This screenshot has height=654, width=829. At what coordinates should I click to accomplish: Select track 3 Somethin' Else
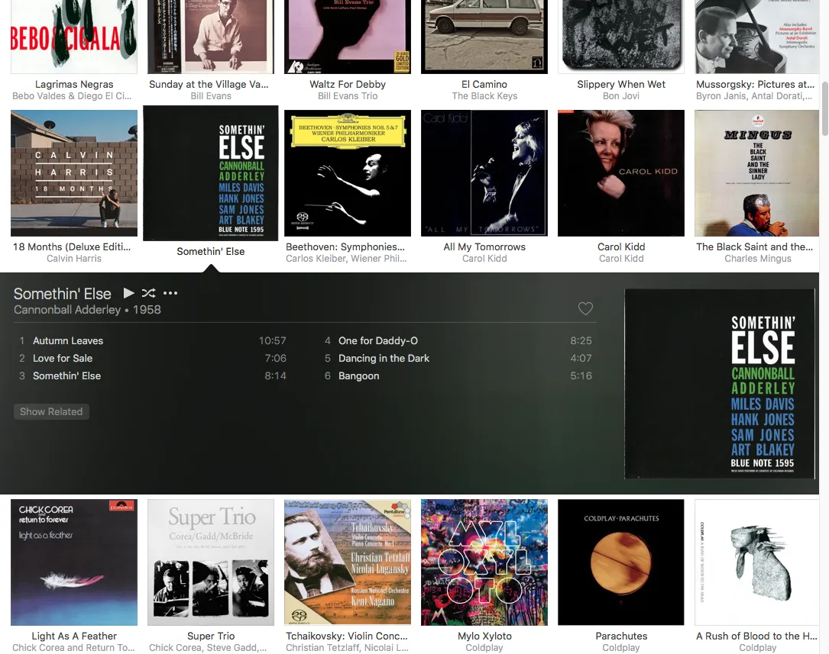(x=153, y=375)
